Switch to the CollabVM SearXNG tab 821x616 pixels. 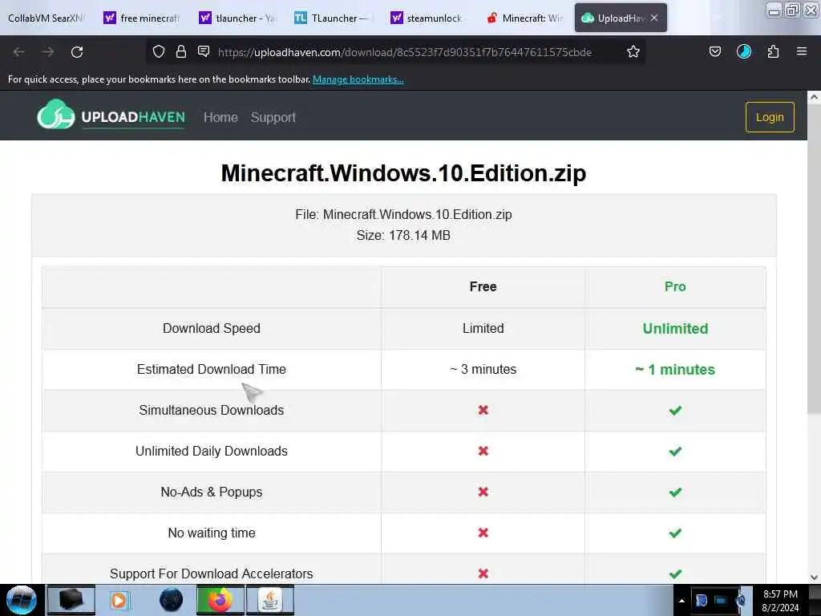coord(46,18)
